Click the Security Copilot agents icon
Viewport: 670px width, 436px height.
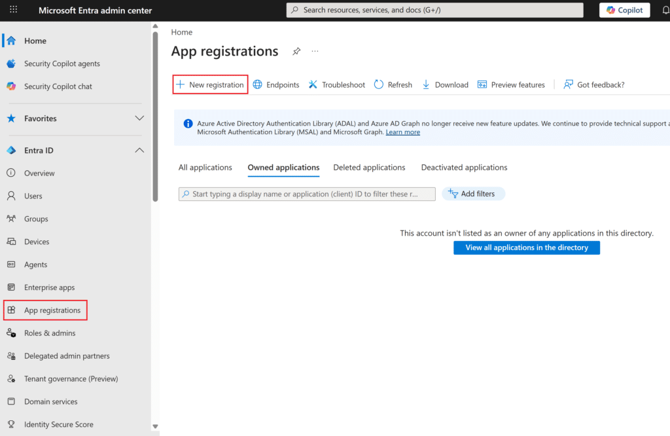point(11,64)
